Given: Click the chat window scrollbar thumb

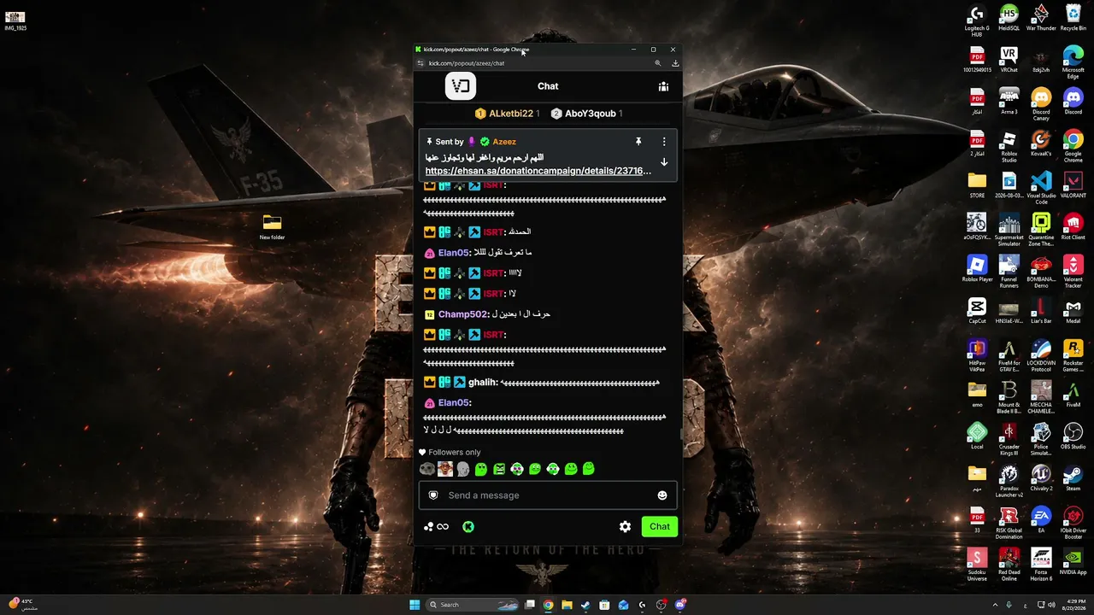Looking at the screenshot, I should (x=681, y=434).
